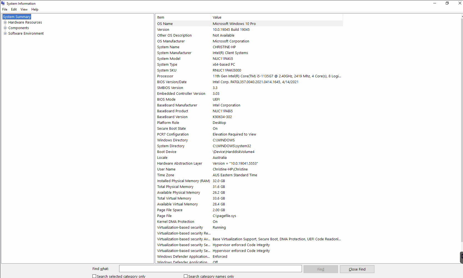The width and height of the screenshot is (463, 278).
Task: Select the Processor row
Action: 249,76
